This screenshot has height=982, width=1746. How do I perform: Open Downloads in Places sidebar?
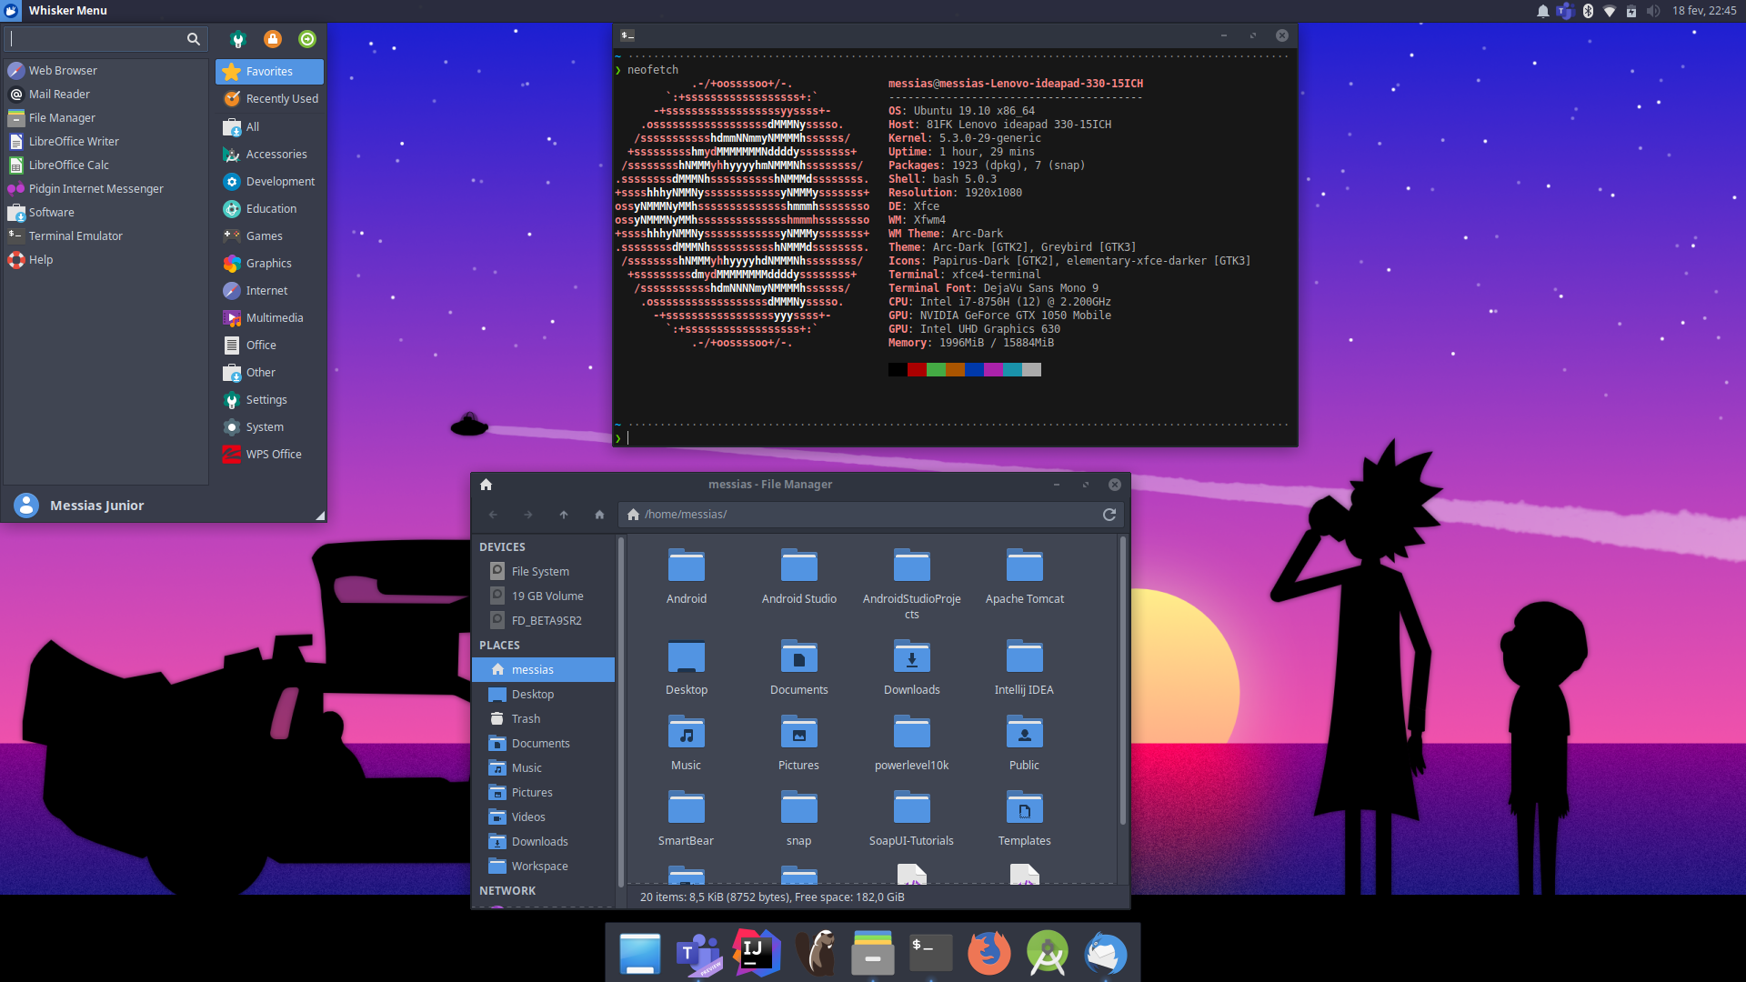pos(544,841)
